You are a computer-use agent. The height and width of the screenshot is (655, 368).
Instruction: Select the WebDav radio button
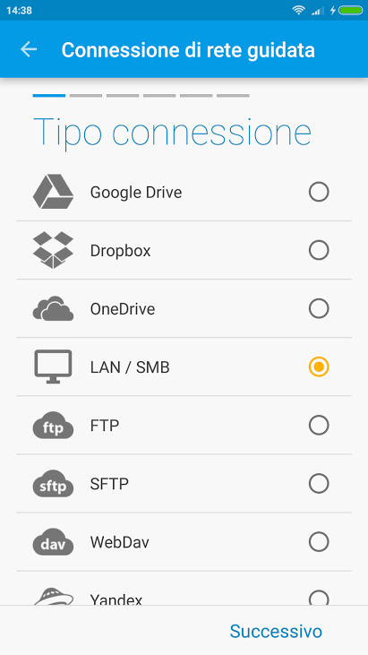[319, 542]
